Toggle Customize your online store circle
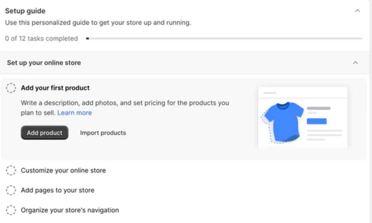The image size is (372, 223). click(x=11, y=170)
